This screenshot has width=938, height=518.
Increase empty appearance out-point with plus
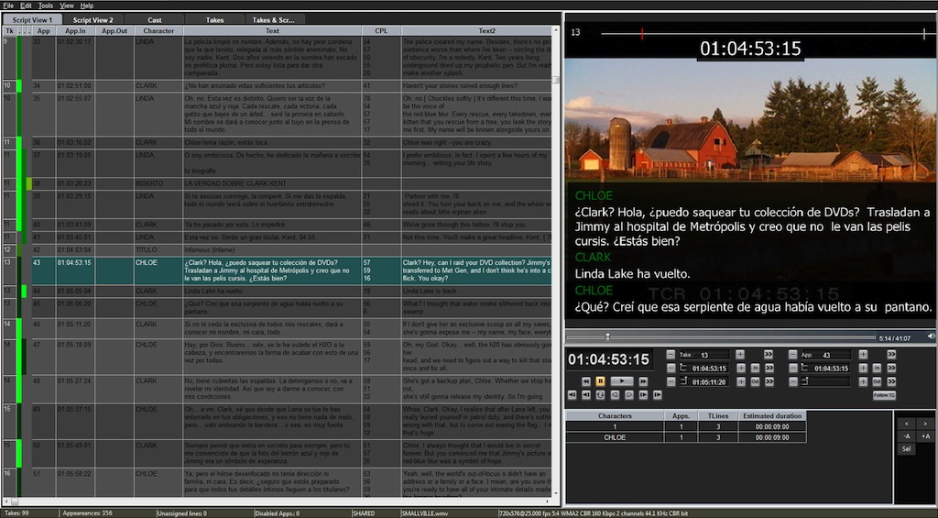[x=863, y=381]
